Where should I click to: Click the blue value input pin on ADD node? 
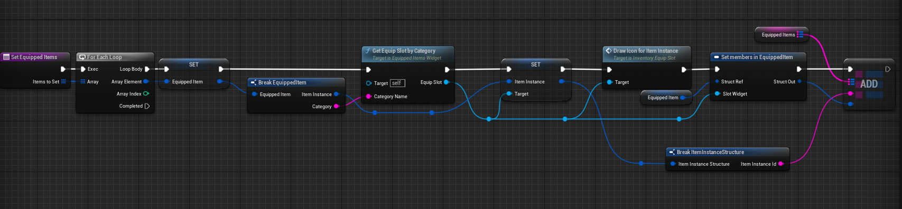coord(850,104)
